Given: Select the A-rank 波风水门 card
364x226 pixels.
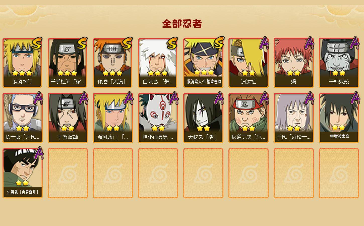Looking at the screenshot, I should [x=113, y=118].
